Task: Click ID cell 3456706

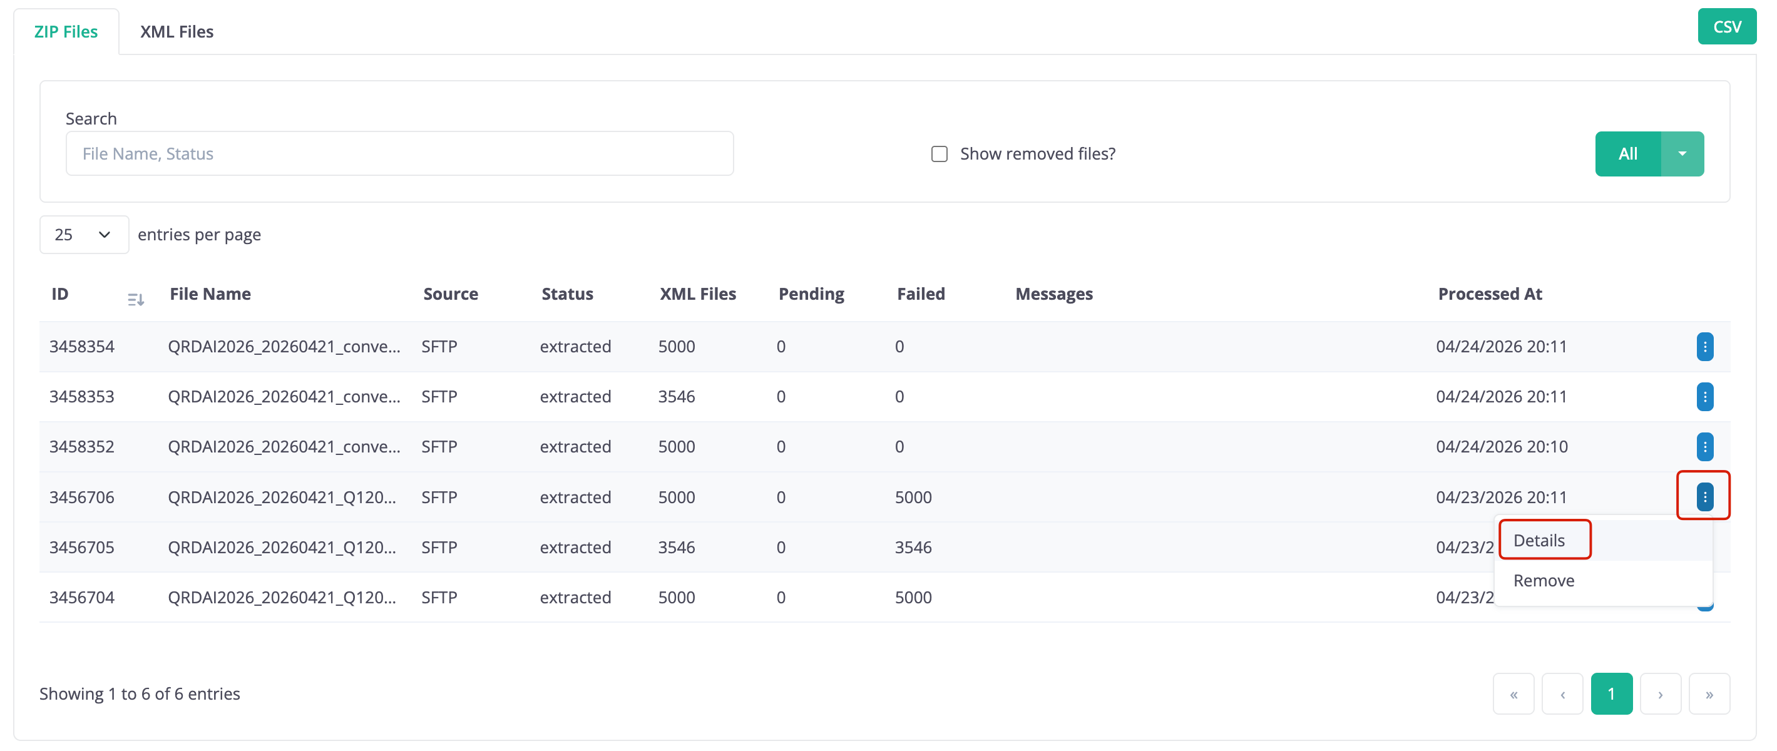Action: pos(81,497)
